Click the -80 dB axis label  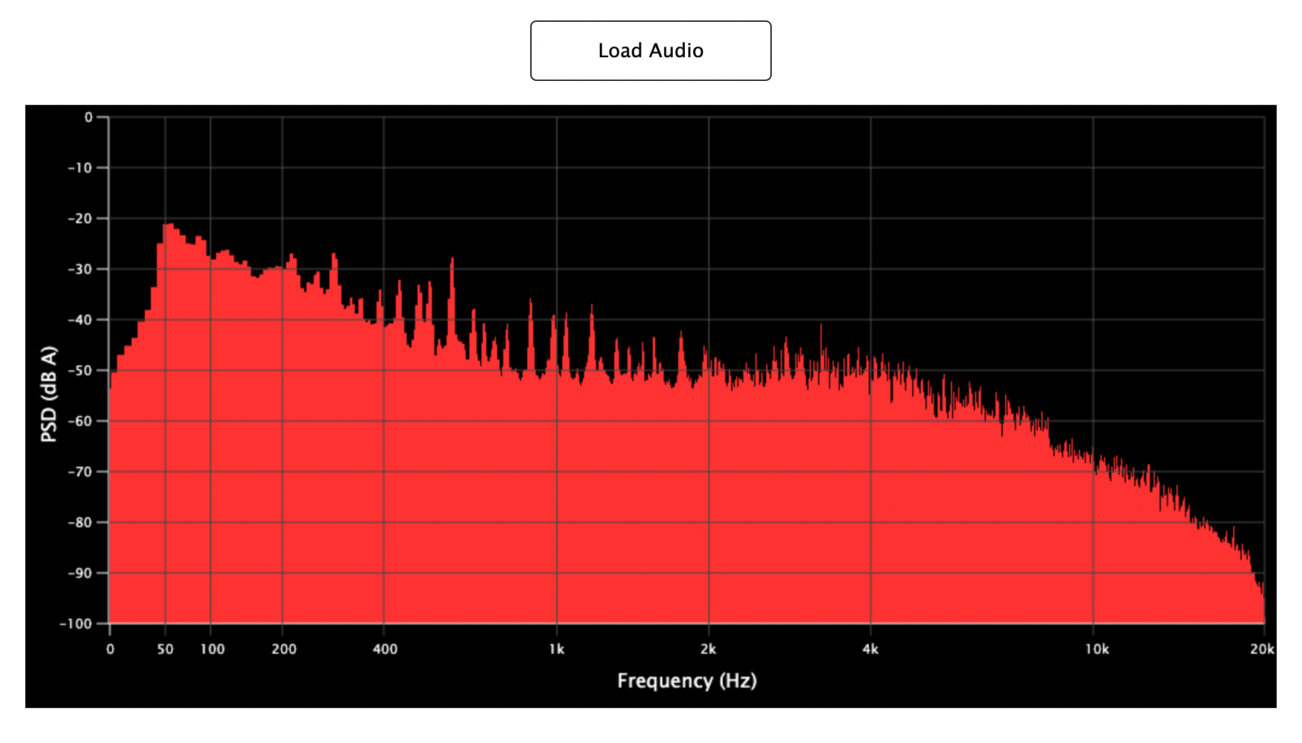[x=80, y=522]
